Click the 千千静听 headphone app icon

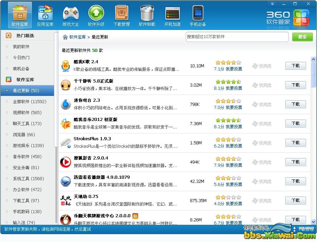66,85
